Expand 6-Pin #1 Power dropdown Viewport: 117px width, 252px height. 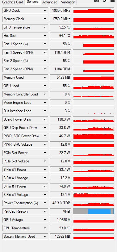pyautogui.click(x=45, y=170)
